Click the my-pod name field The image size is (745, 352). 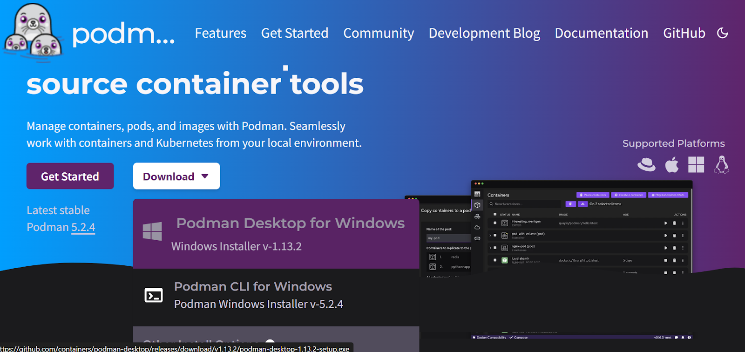tap(448, 238)
